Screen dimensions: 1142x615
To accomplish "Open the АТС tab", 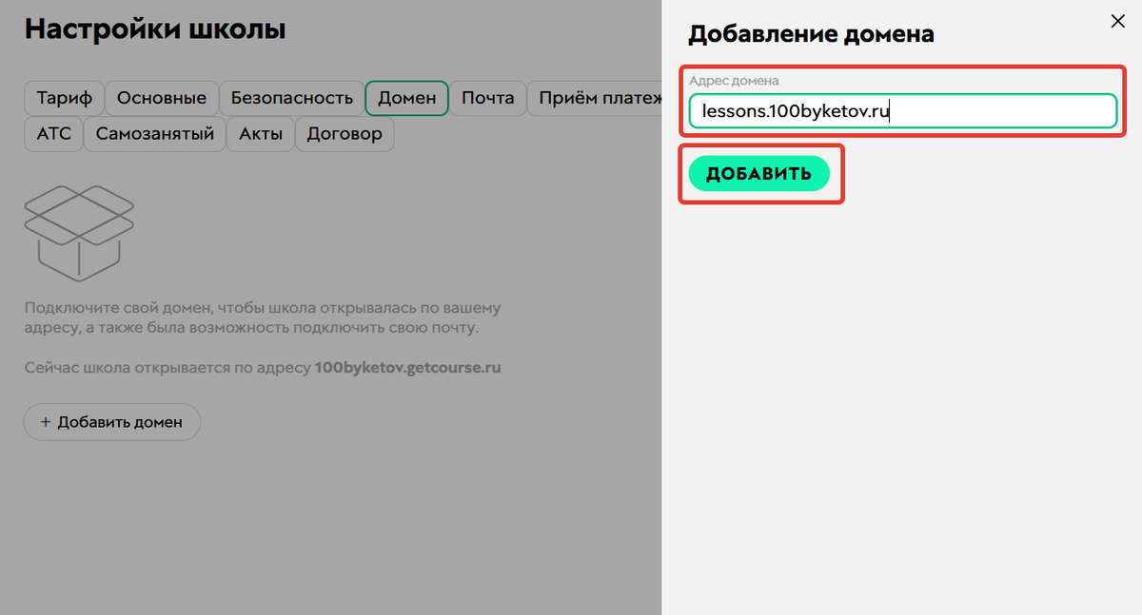I will click(x=54, y=134).
